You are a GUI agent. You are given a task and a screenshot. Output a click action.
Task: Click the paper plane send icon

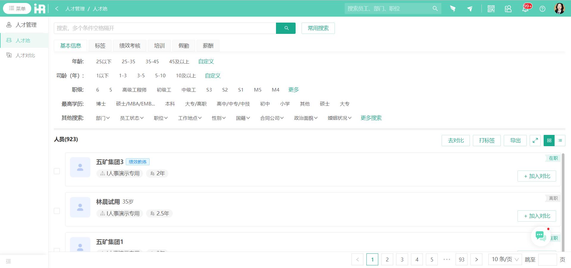(470, 9)
